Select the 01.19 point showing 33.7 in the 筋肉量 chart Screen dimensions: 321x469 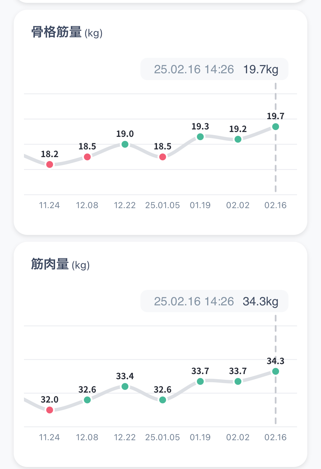200,381
